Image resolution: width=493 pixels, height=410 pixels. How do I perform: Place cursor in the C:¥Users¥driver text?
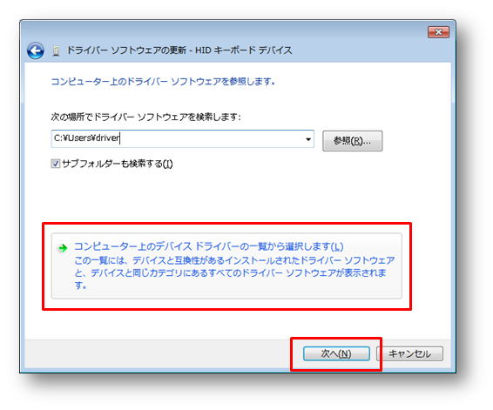86,138
